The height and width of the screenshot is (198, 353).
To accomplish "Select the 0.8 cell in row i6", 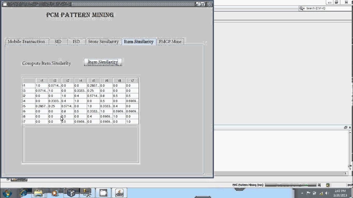I will pos(68,111).
